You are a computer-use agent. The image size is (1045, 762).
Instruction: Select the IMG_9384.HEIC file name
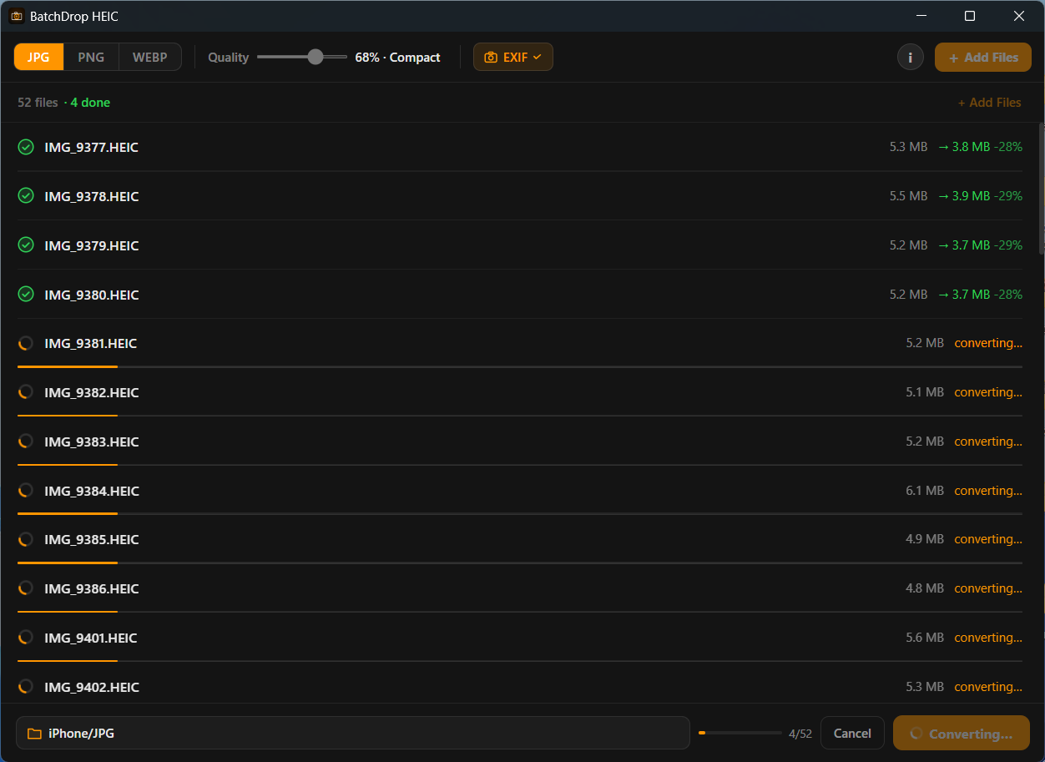pyautogui.click(x=92, y=491)
